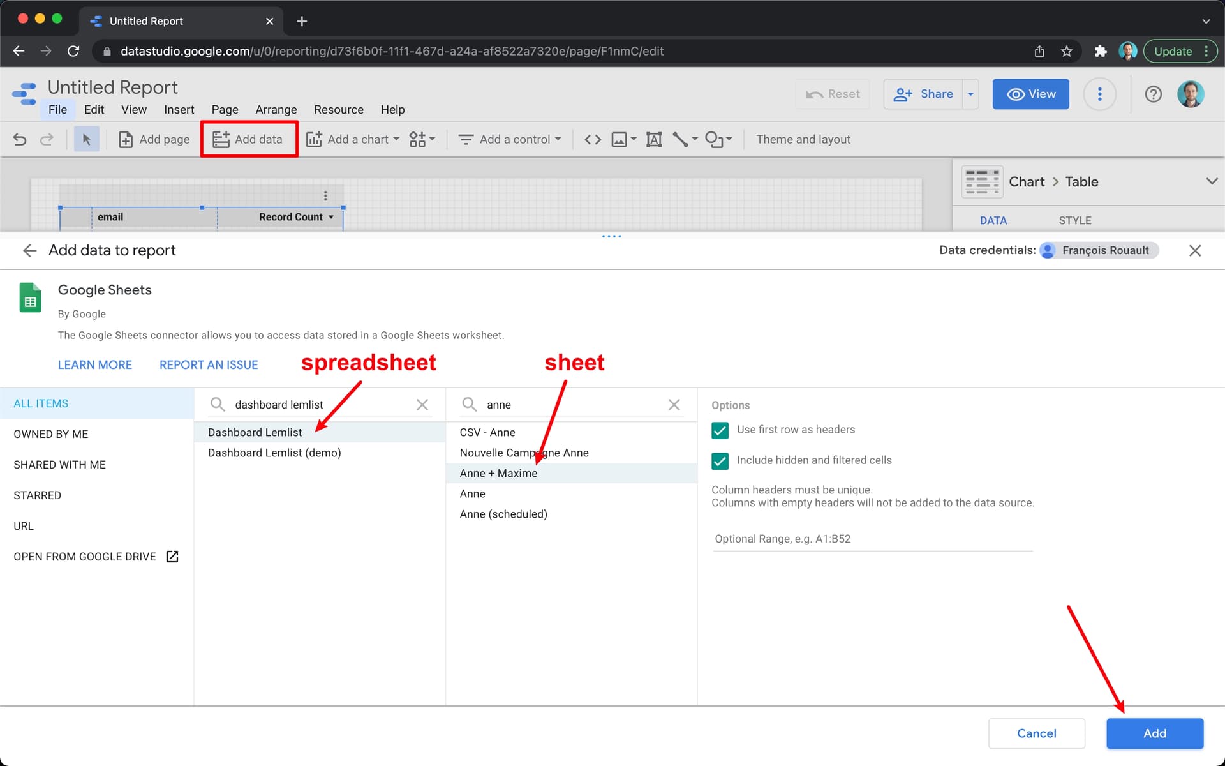This screenshot has height=766, width=1225.
Task: Open the Add a chart dropdown
Action: tap(353, 139)
